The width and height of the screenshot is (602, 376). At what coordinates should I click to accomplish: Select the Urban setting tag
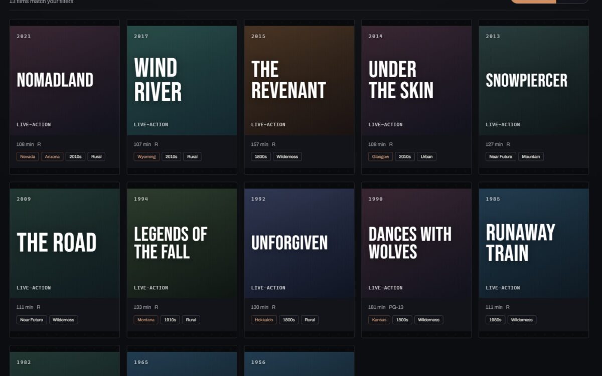(x=426, y=156)
